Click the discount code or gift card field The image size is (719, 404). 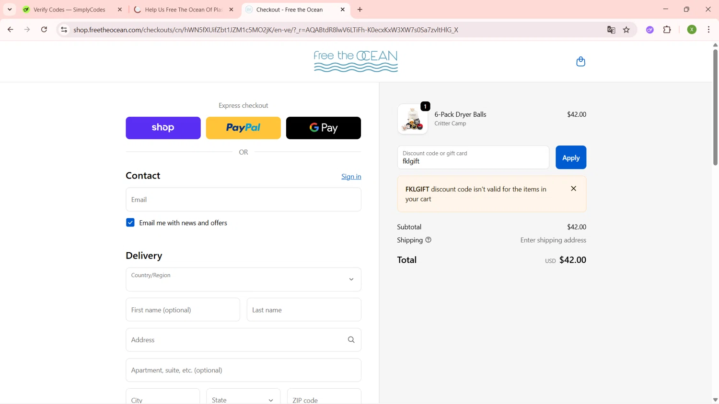point(473,157)
